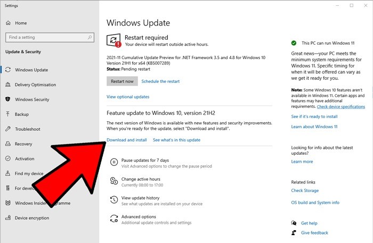Click the Change active hours clock icon
Viewport: 373px width, 243px height.
(114, 181)
